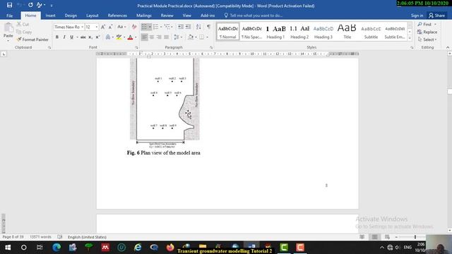This screenshot has height=254, width=452.
Task: Apply paragraph shading
Action: [x=190, y=37]
